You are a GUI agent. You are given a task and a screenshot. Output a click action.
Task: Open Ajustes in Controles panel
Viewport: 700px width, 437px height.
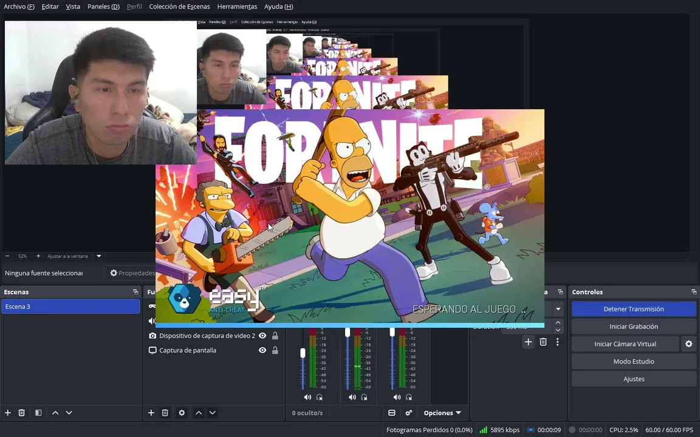coord(634,379)
